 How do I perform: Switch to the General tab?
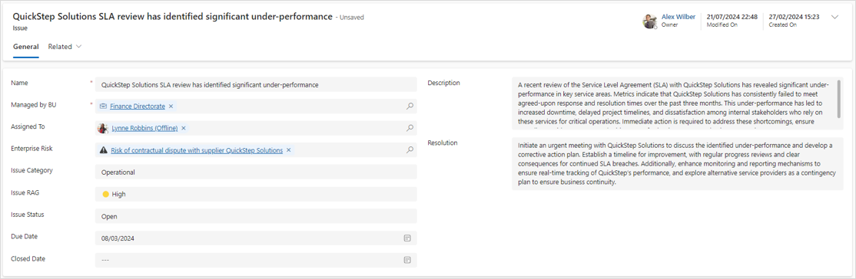pos(25,47)
